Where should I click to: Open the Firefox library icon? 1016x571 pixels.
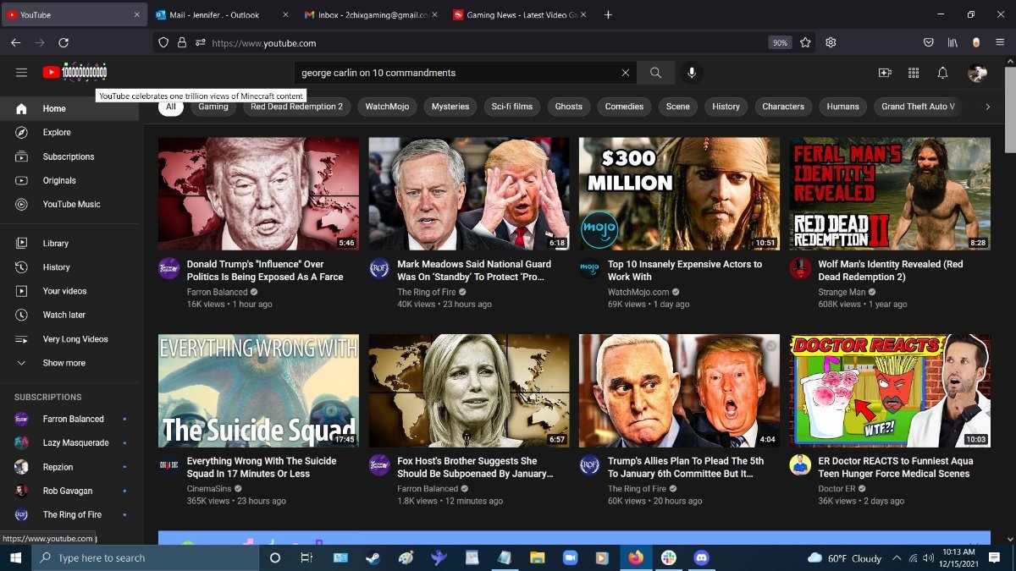click(x=952, y=42)
